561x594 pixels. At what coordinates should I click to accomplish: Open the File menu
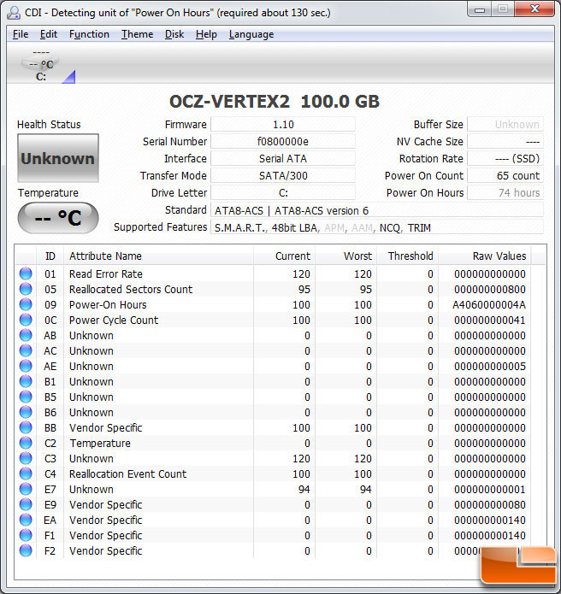coord(21,34)
